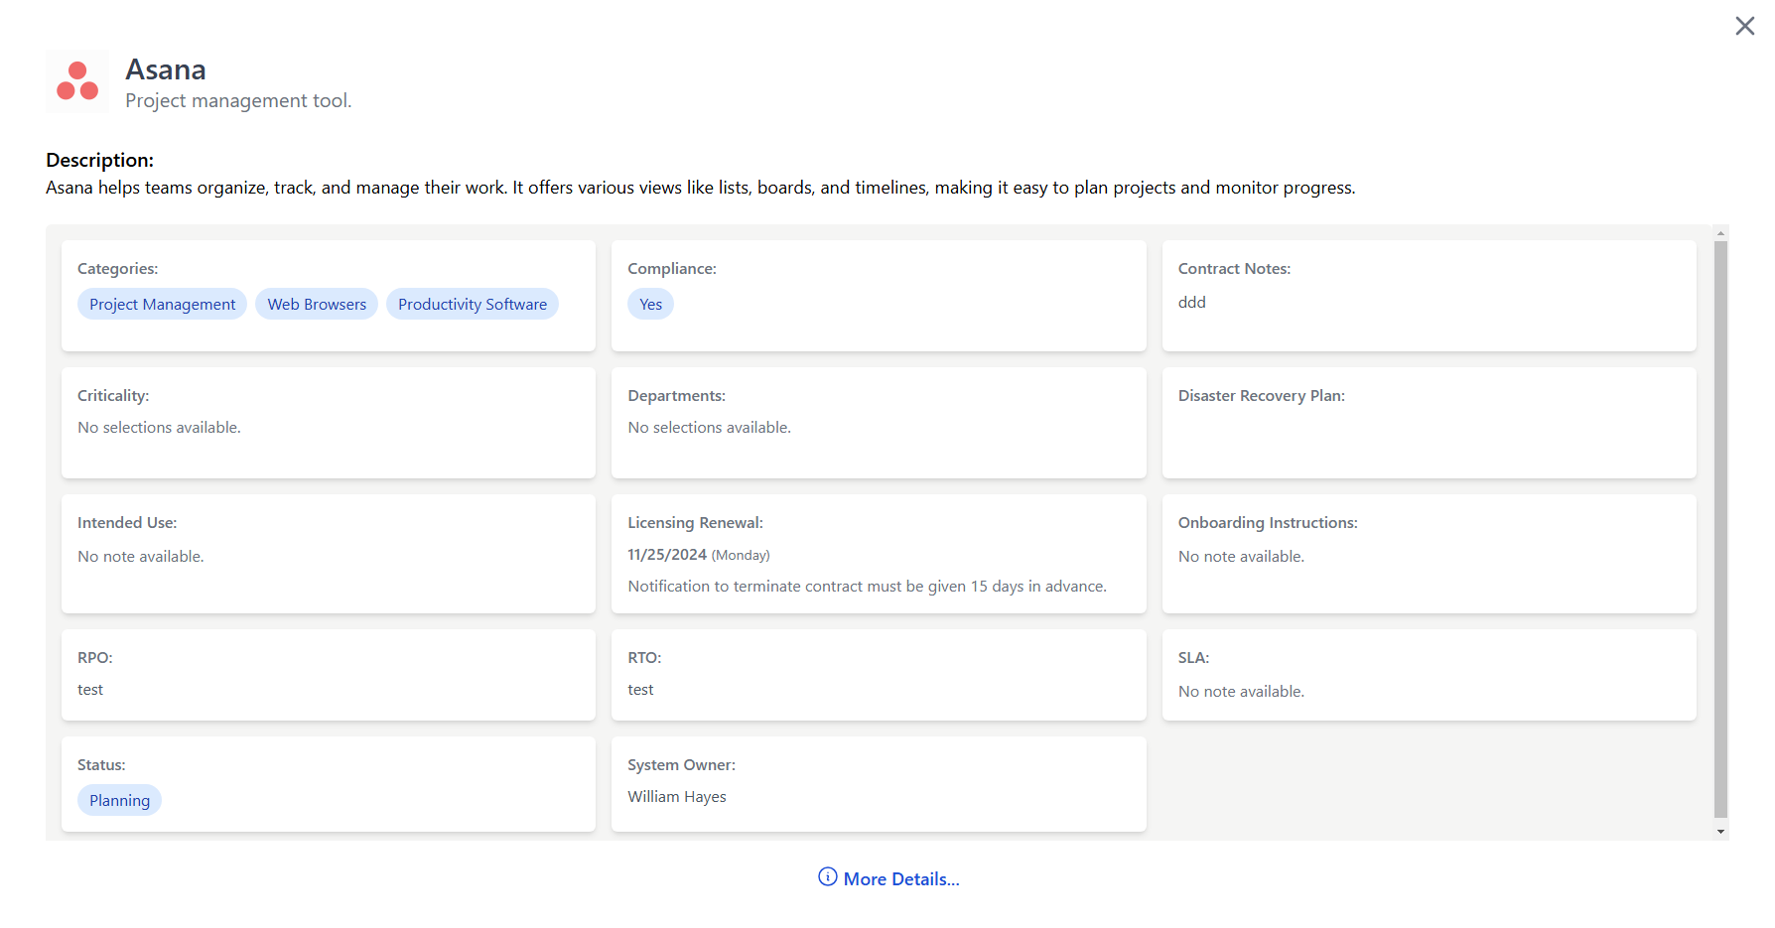Image resolution: width=1775 pixels, height=928 pixels.
Task: Click the Contract Notes card
Action: (1429, 295)
